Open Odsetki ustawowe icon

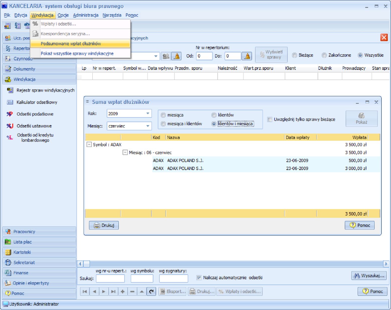tap(10, 126)
